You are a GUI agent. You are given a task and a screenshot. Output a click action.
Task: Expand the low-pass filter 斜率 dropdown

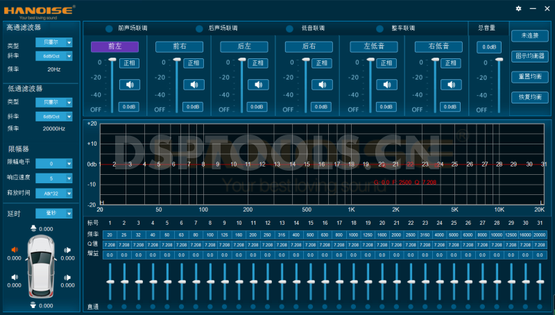click(53, 117)
